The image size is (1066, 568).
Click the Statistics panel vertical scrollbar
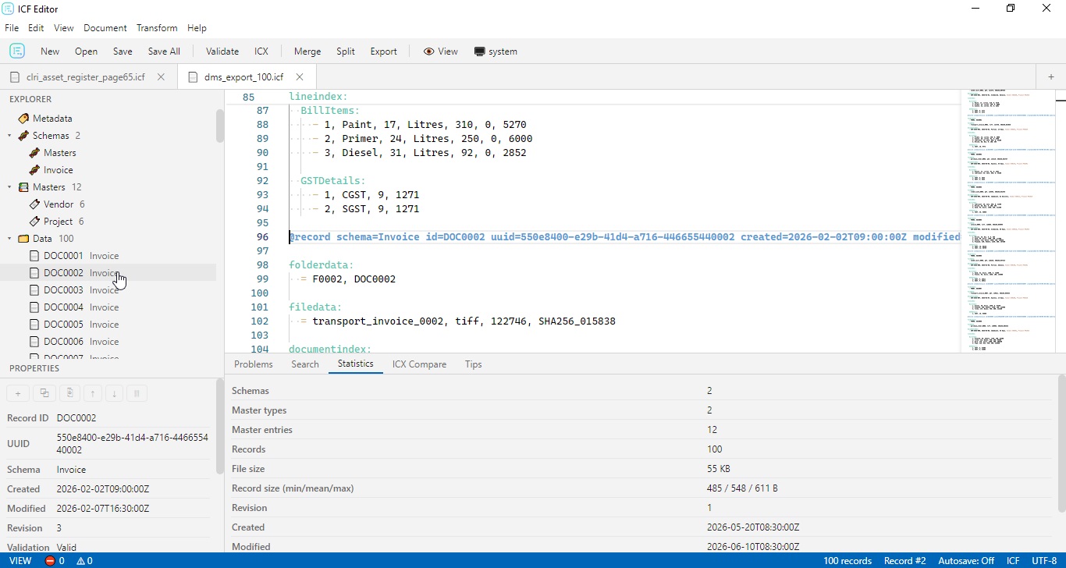point(1061,443)
